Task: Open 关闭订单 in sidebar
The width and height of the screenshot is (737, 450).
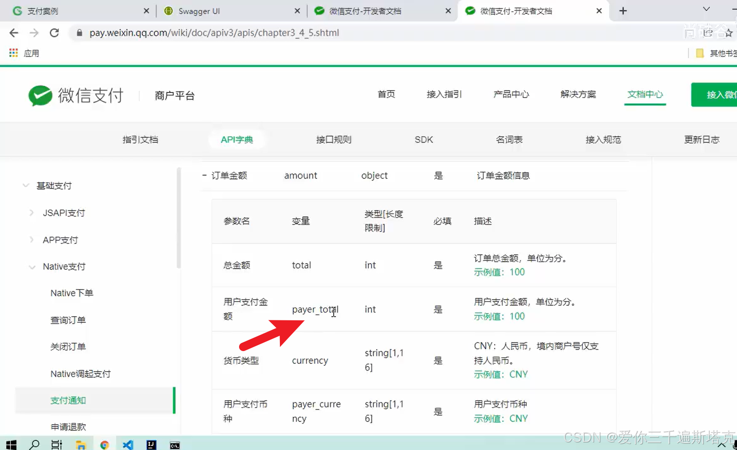Action: click(68, 347)
